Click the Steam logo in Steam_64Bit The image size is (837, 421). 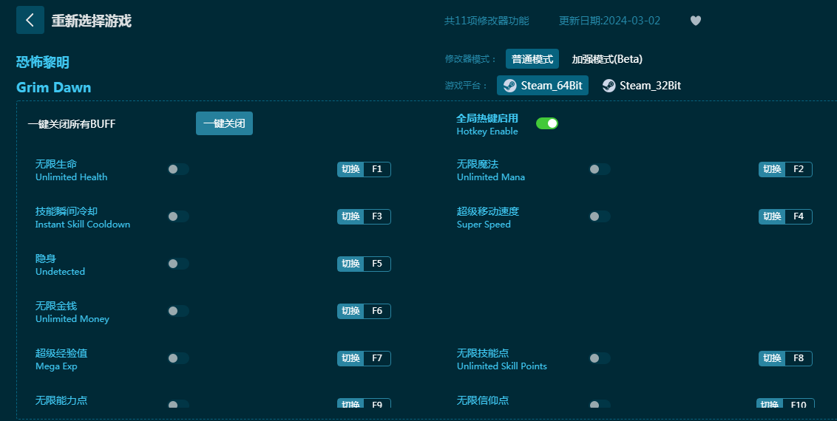(509, 85)
